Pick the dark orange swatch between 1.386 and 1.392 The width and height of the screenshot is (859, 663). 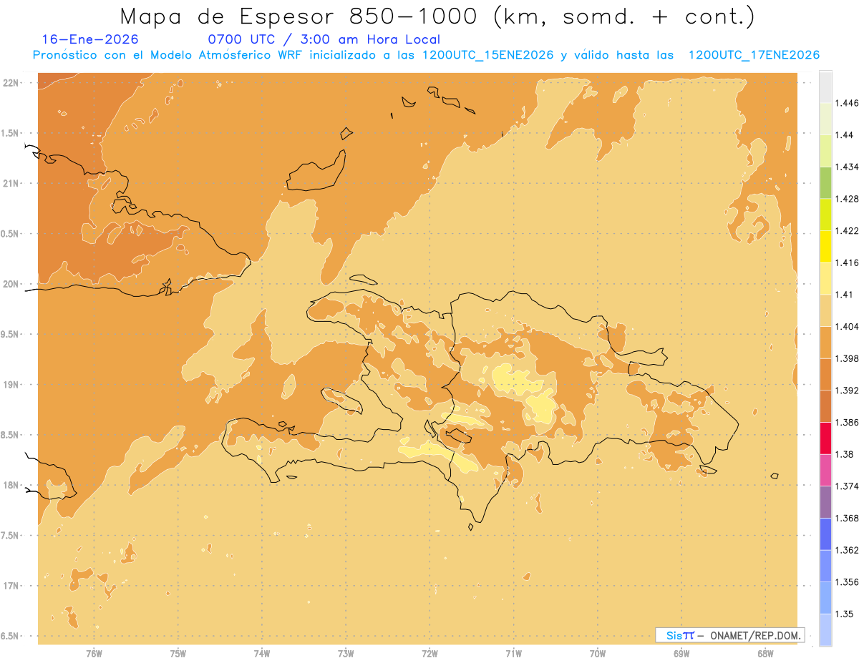point(825,406)
